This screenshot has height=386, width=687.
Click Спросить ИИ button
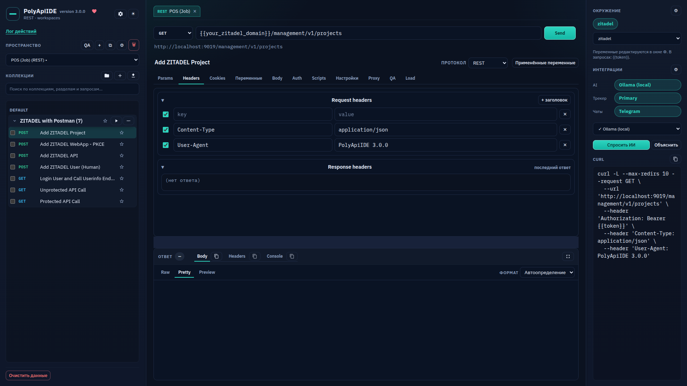[621, 145]
